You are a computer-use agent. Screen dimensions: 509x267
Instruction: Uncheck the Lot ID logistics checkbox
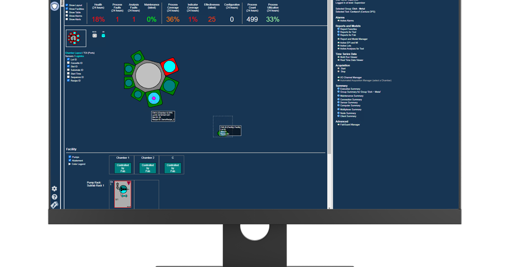click(x=69, y=60)
